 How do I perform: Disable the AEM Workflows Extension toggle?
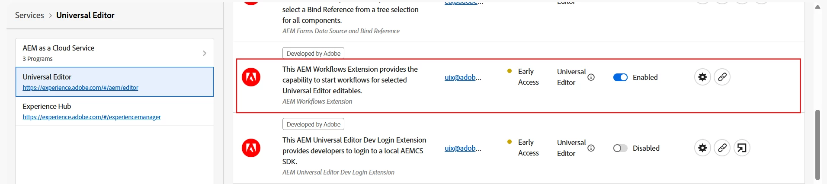[620, 77]
